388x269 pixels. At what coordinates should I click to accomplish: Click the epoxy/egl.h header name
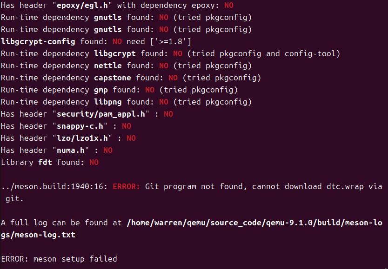coord(82,6)
